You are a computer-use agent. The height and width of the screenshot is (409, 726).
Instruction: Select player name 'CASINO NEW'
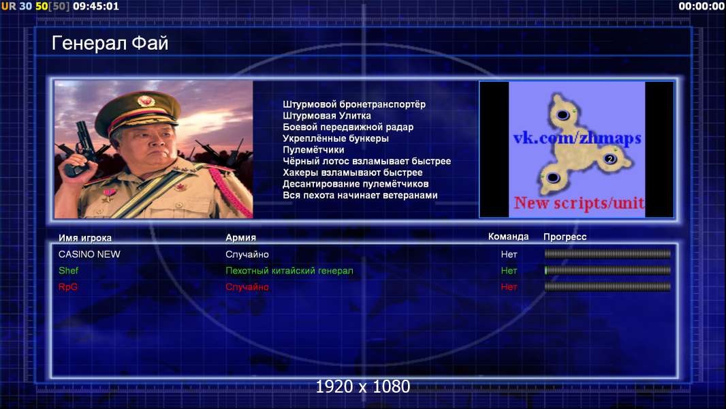point(89,254)
